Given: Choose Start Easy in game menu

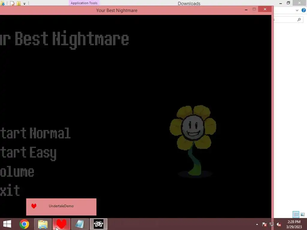Looking at the screenshot, I should click(28, 153).
